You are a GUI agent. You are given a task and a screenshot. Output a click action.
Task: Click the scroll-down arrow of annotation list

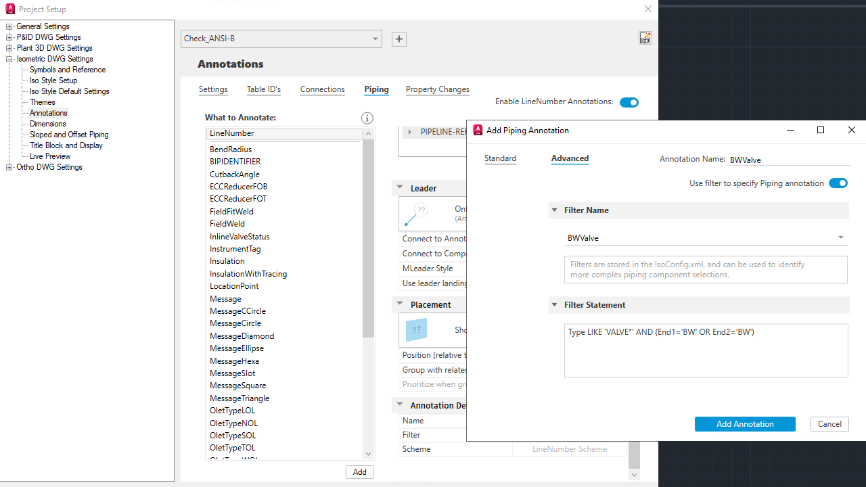[x=369, y=454]
